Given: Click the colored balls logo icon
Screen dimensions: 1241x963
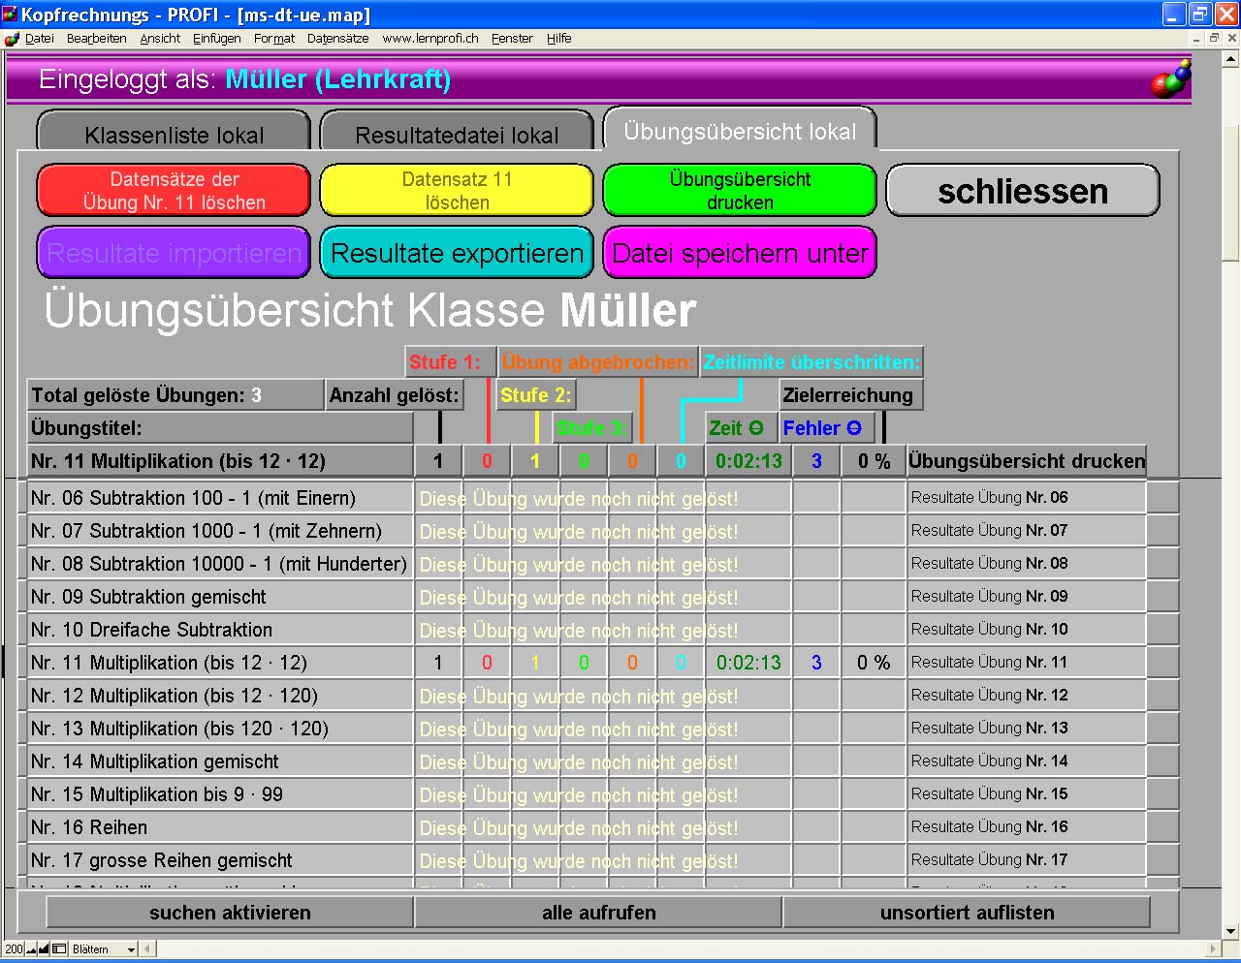Looking at the screenshot, I should point(1170,79).
